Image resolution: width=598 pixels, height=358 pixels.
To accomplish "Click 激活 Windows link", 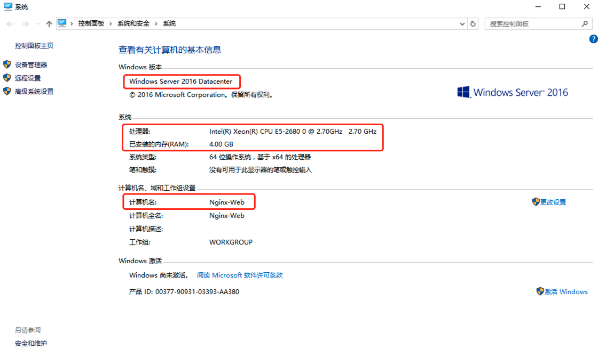I will tap(566, 292).
